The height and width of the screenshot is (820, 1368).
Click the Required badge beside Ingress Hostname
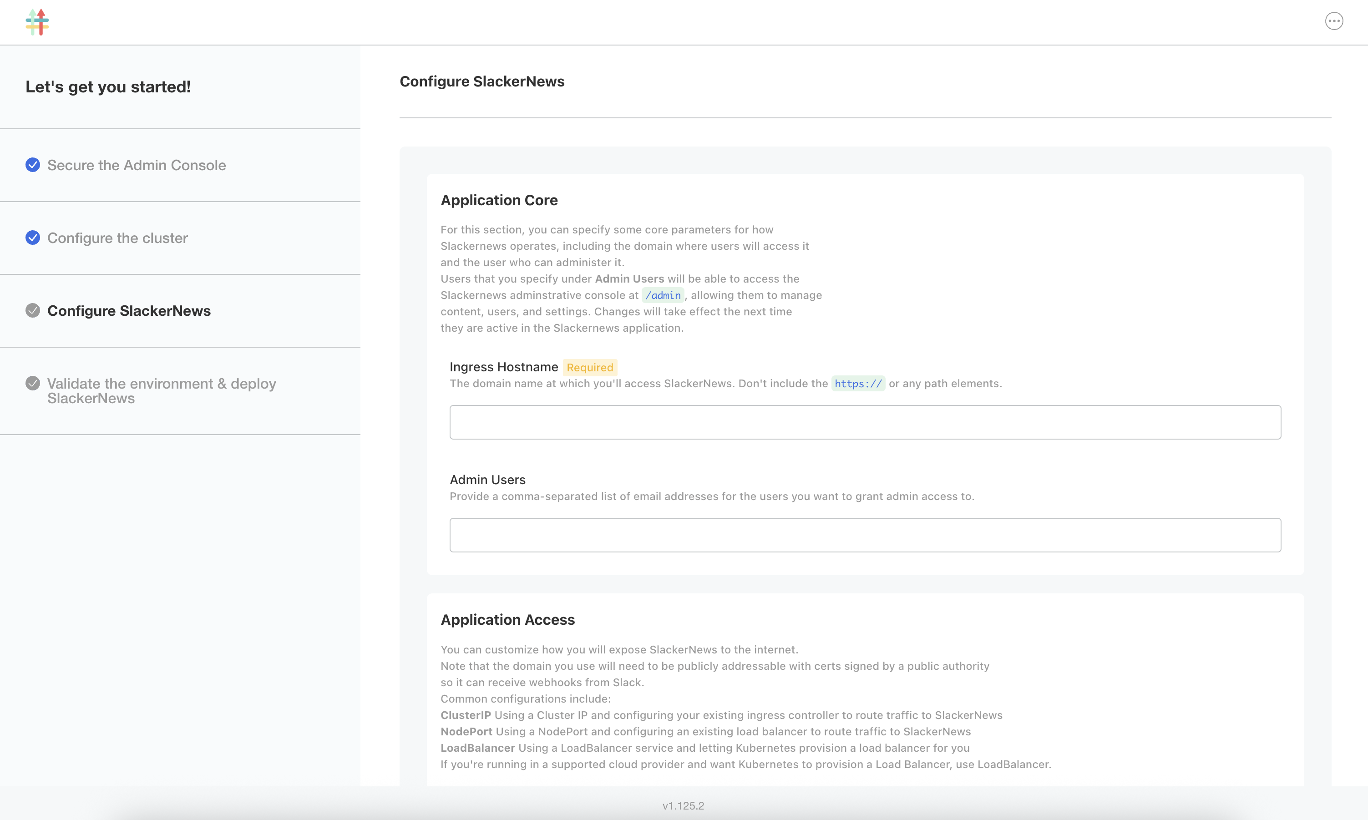589,367
